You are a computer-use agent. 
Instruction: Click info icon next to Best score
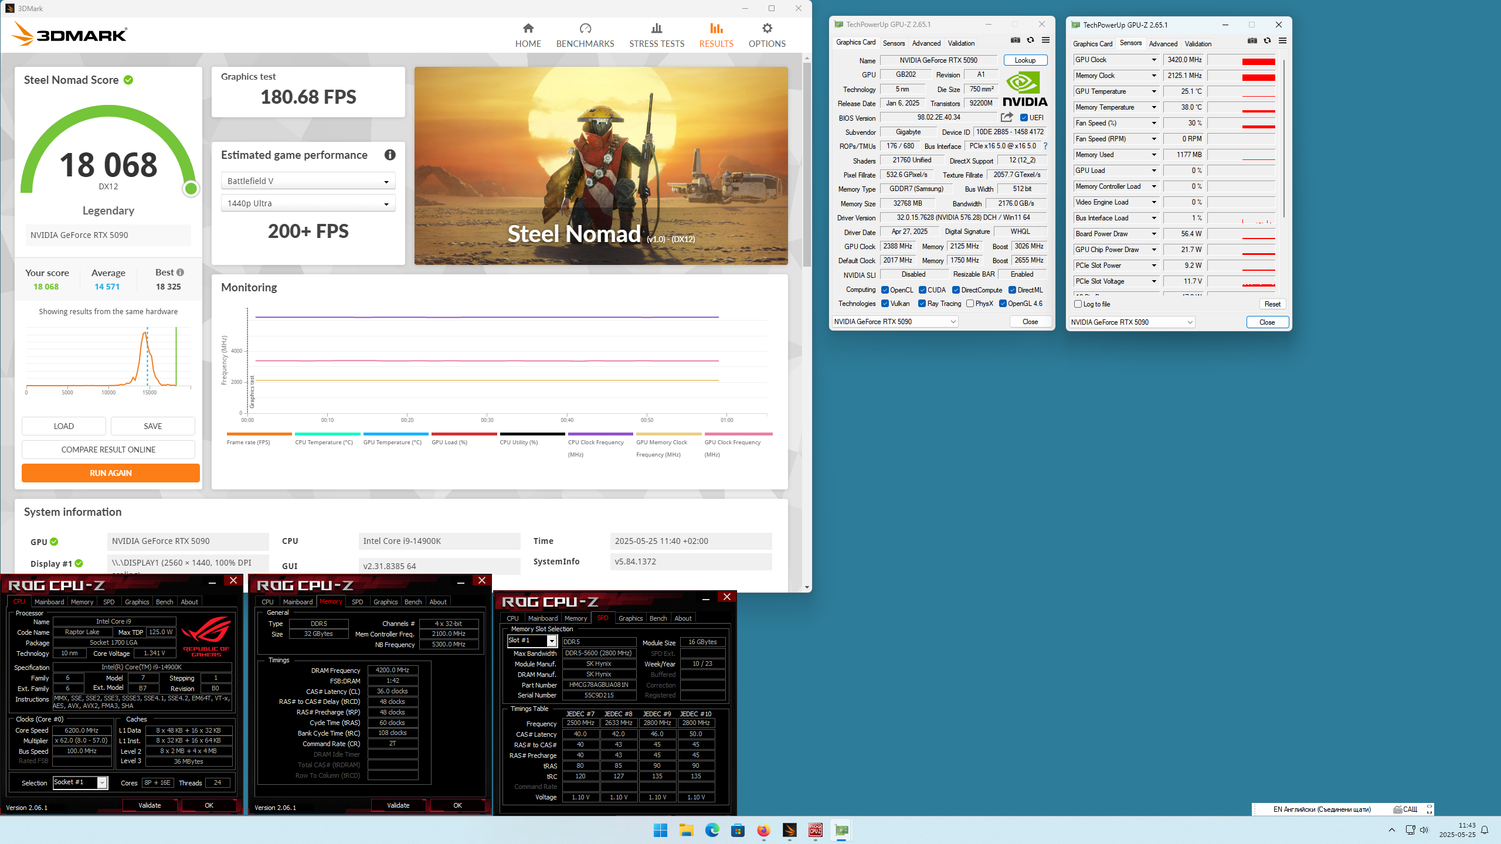click(180, 273)
